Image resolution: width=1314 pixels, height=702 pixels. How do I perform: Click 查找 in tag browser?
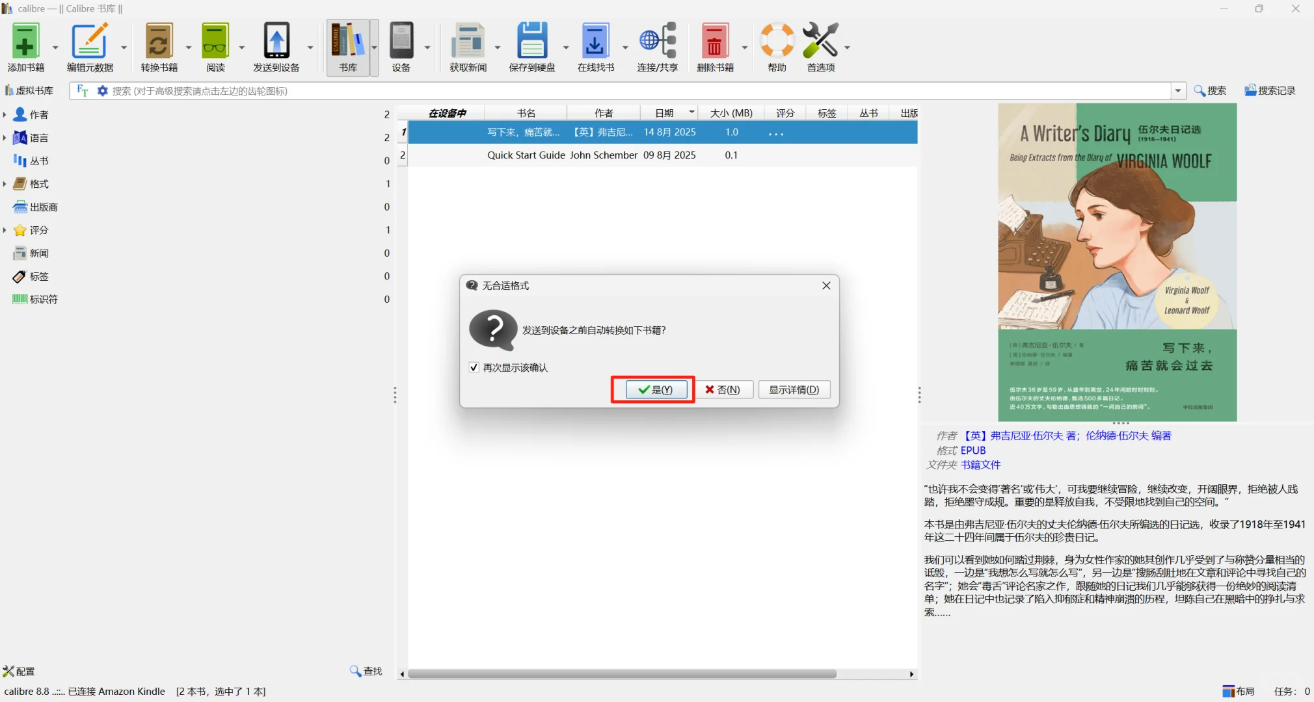pos(366,671)
